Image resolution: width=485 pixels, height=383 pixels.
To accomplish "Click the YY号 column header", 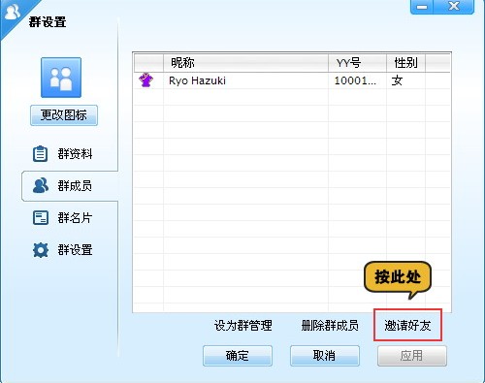I will coord(357,63).
